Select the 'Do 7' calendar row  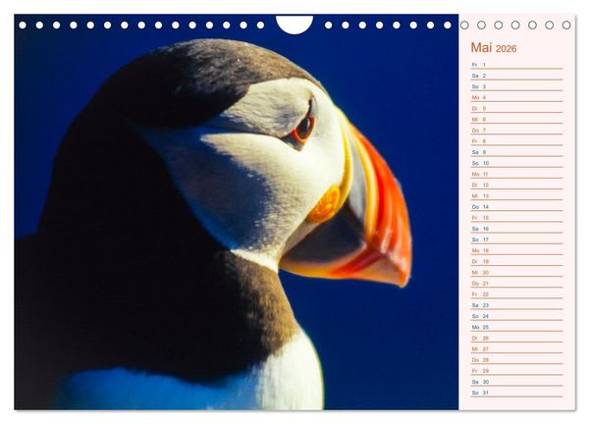pyautogui.click(x=517, y=130)
